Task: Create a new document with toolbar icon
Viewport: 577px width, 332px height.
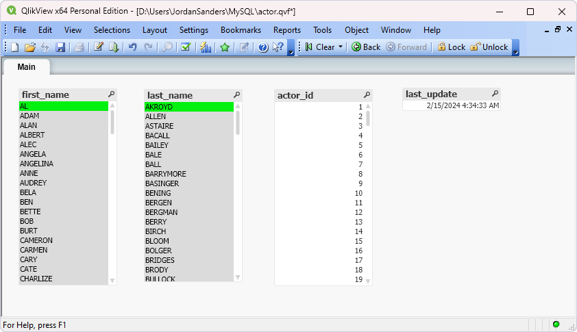Action: click(14, 47)
